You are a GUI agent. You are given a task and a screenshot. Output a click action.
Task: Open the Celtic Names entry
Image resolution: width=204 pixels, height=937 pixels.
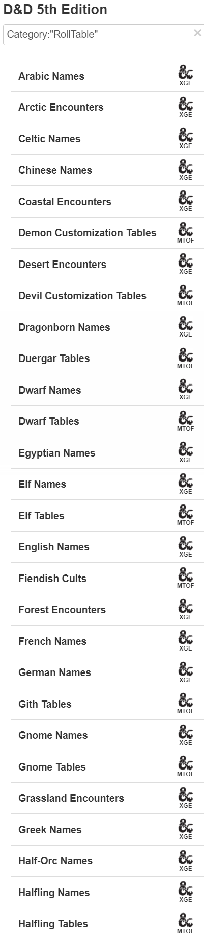click(x=107, y=139)
